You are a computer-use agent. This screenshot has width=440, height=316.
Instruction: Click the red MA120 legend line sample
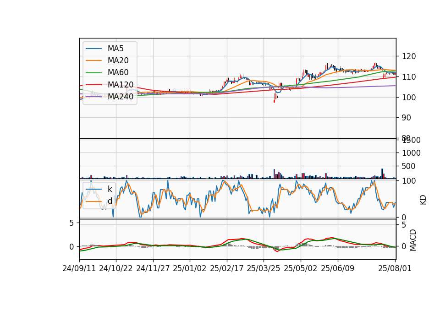point(93,84)
